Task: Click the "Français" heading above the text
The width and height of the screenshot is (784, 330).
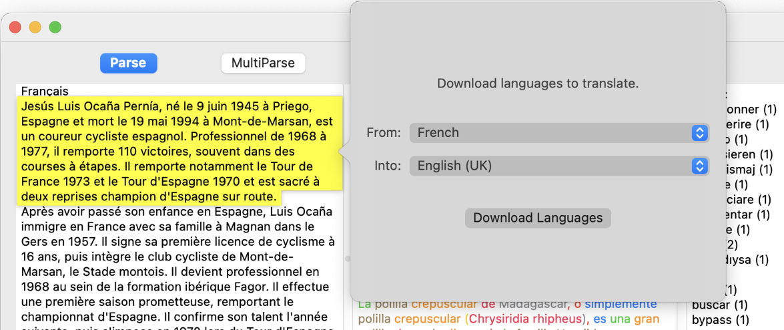Action: [45, 91]
